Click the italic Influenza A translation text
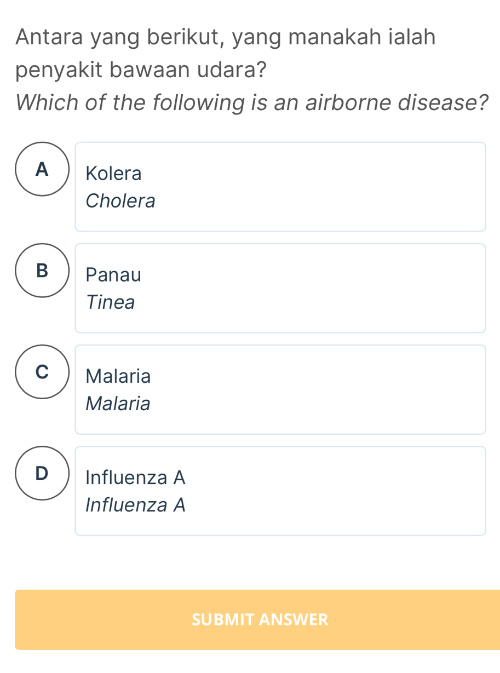The height and width of the screenshot is (673, 500). pos(135,505)
